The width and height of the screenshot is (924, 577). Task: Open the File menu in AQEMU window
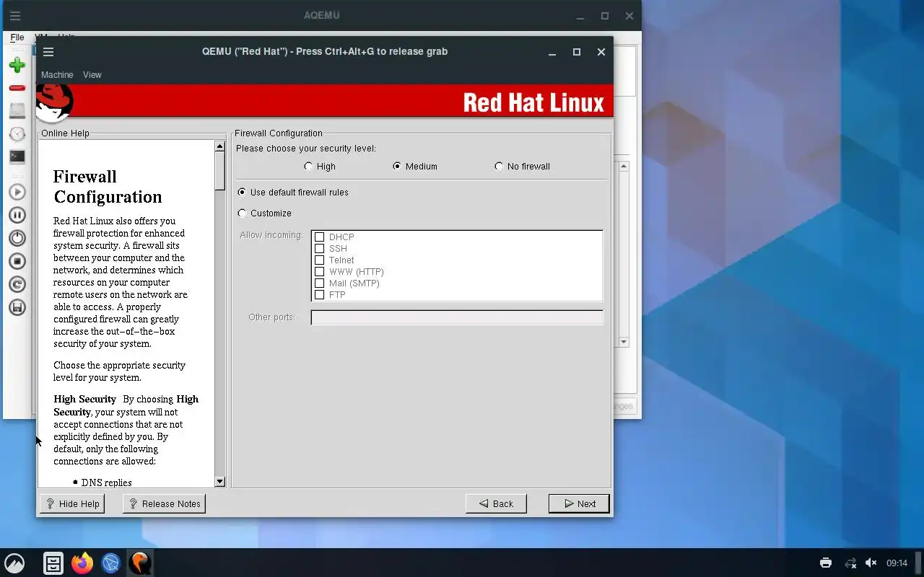(x=17, y=37)
